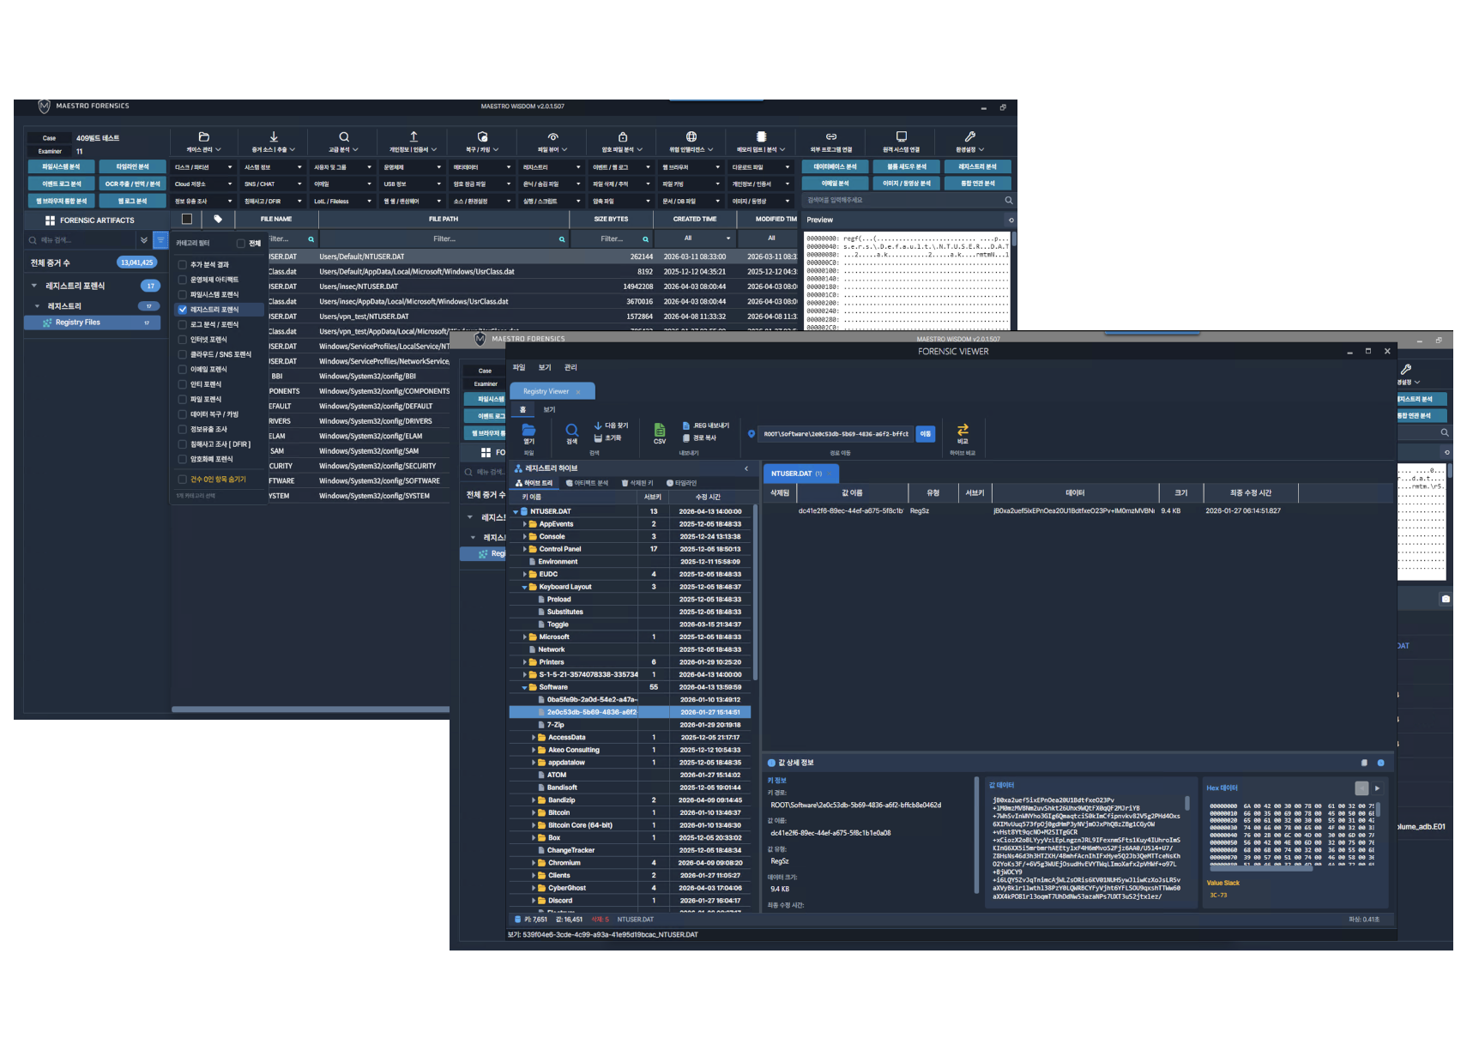Switch to the 삭제된 키 tab
Viewport: 1467px width, 1050px height.
[637, 483]
